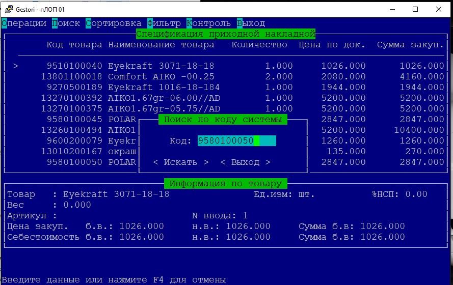This screenshot has width=453, height=285.
Task: Open the Контроль menu
Action: click(x=208, y=23)
